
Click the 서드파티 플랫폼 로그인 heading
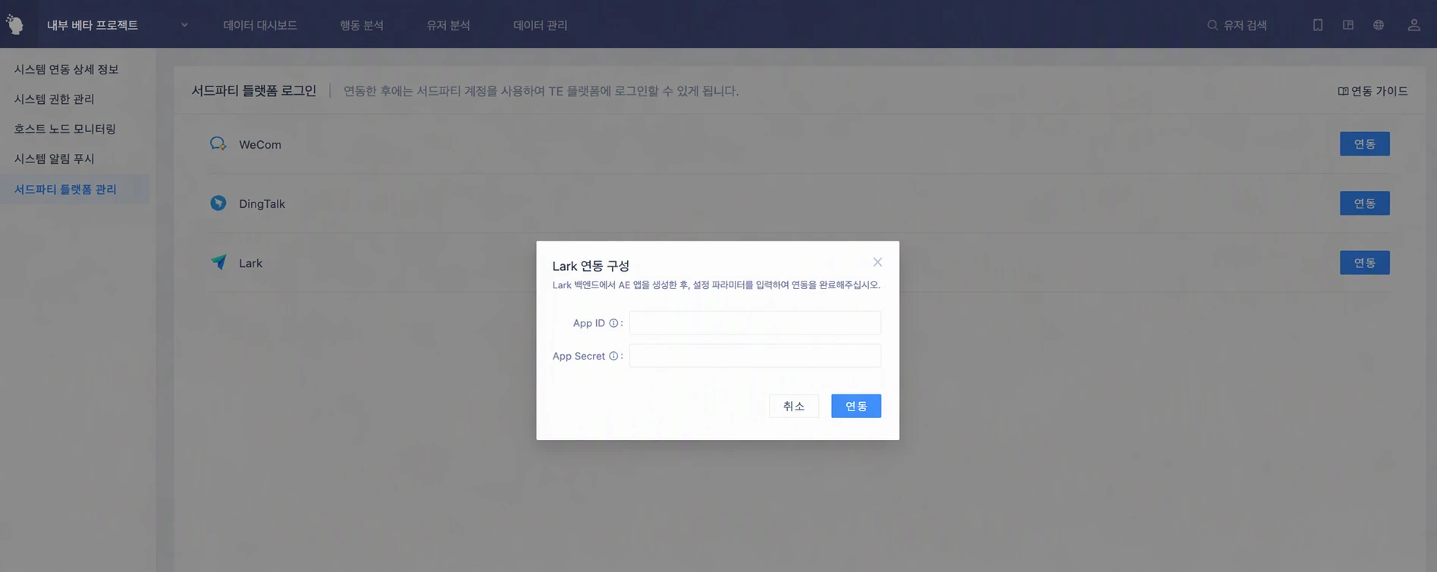pyautogui.click(x=254, y=91)
